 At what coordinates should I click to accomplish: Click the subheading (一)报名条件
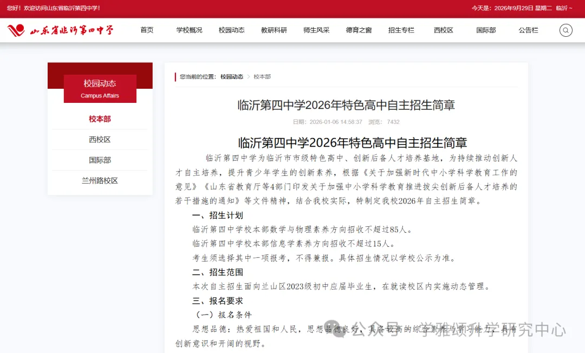[224, 315]
